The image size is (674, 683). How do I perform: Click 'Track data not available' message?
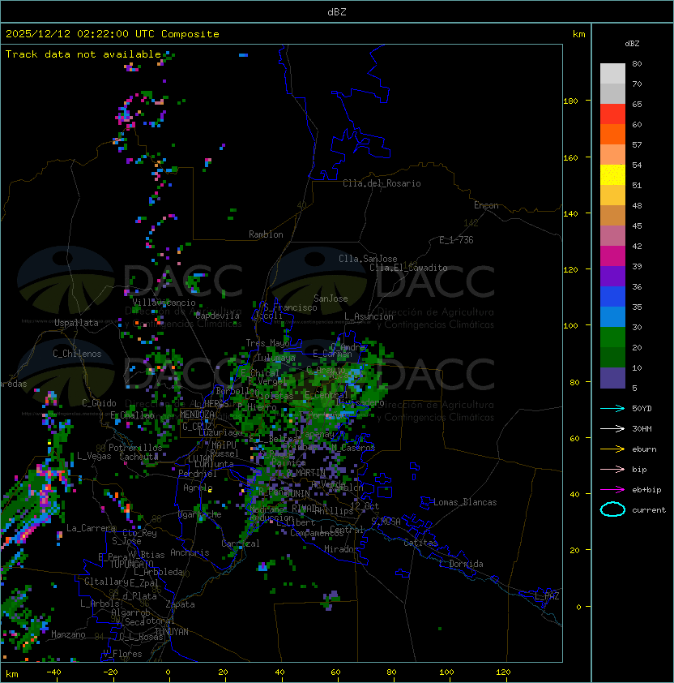83,54
